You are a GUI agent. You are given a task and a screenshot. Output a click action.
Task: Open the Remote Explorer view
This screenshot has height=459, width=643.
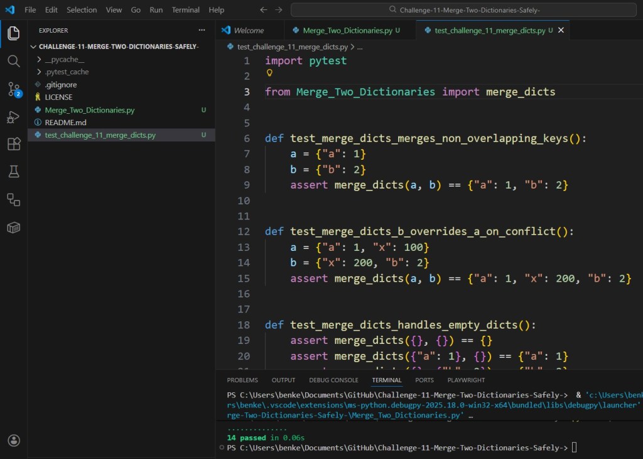tap(14, 199)
